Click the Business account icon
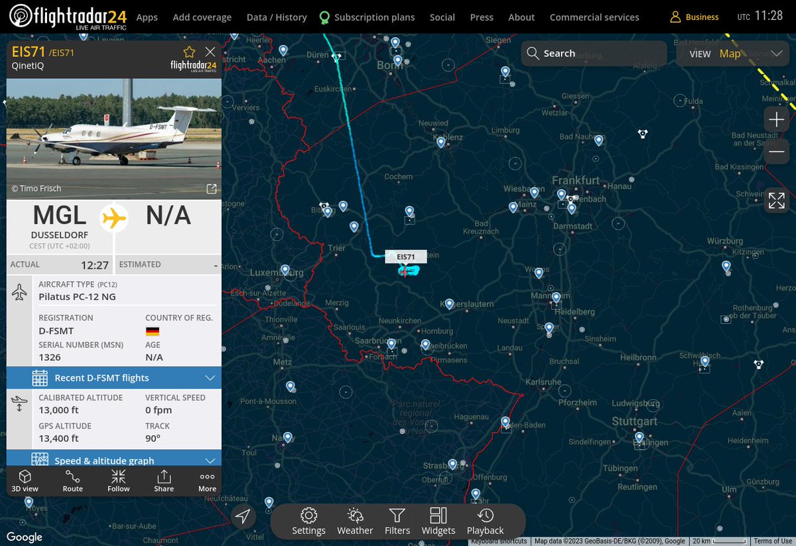 pyautogui.click(x=675, y=17)
